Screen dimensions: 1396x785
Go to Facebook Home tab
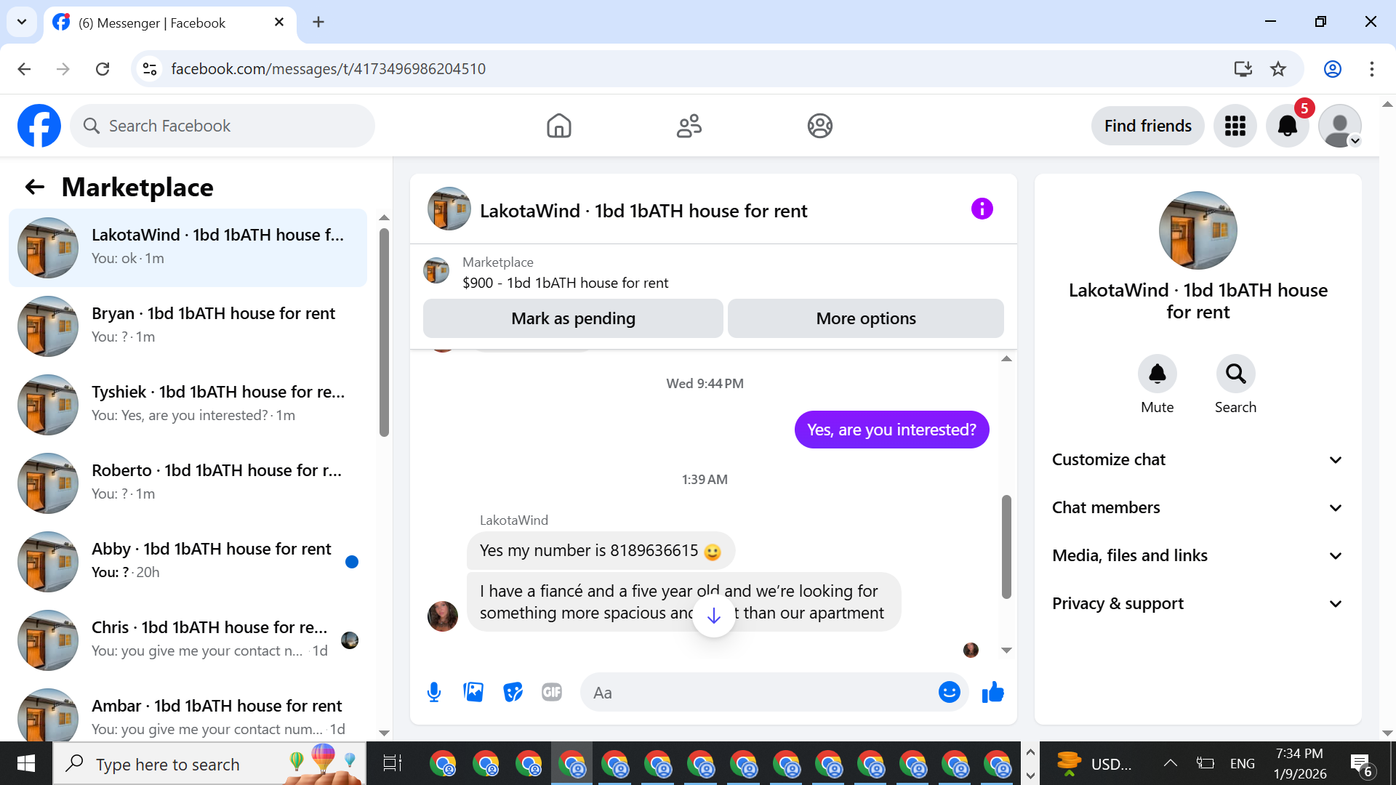point(558,126)
